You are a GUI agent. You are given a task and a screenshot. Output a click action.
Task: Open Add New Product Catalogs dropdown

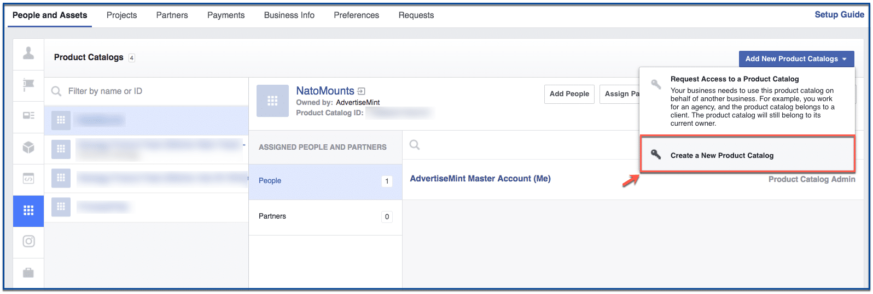coord(796,58)
